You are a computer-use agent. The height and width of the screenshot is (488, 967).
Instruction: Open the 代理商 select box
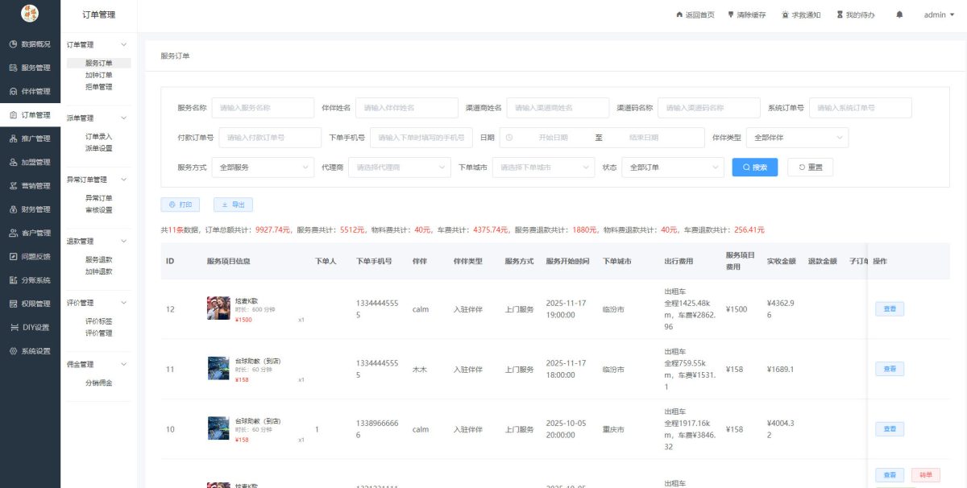point(400,167)
